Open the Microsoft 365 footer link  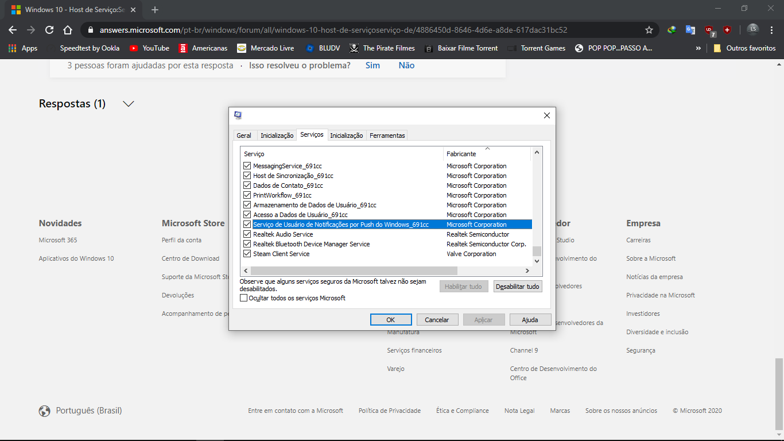pos(58,240)
